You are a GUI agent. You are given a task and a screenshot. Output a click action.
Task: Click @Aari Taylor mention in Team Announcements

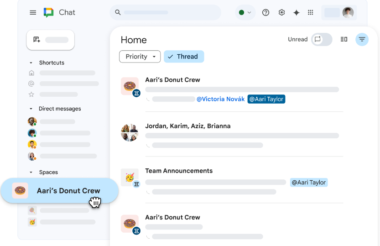pos(309,183)
